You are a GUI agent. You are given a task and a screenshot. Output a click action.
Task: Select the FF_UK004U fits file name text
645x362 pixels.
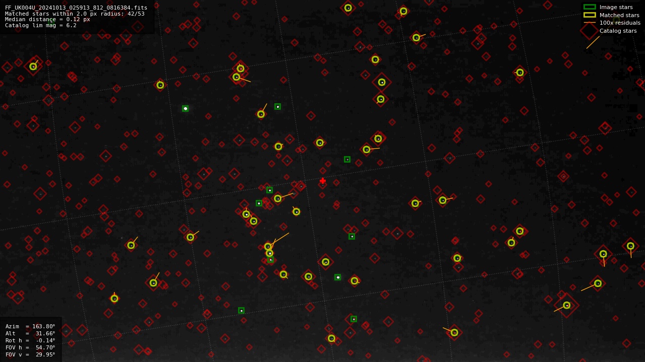pos(76,8)
